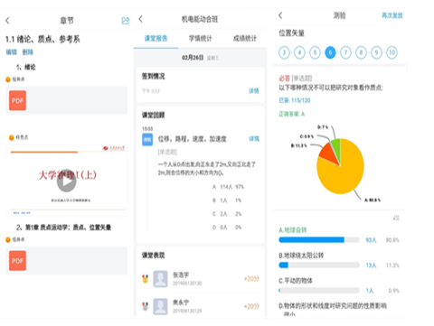Click the +20分 score for 张浩宇
Viewport: 434px width, 326px height.
point(251,279)
